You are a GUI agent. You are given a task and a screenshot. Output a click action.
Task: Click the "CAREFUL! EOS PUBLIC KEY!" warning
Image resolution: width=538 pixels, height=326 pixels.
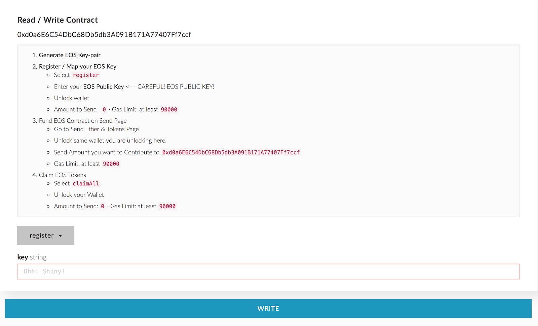coord(176,87)
